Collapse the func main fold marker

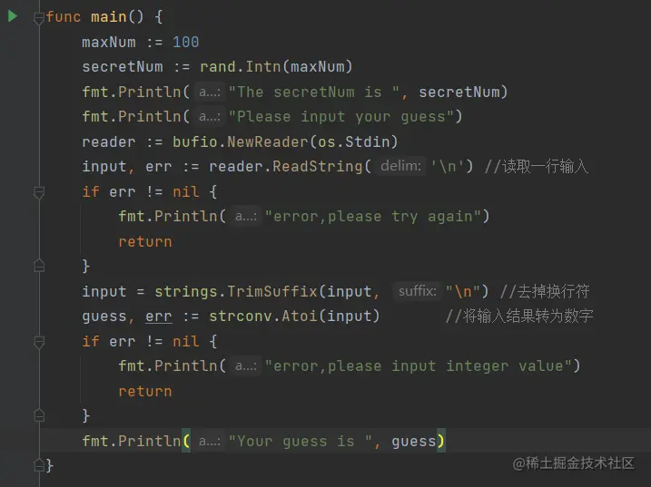(x=39, y=18)
